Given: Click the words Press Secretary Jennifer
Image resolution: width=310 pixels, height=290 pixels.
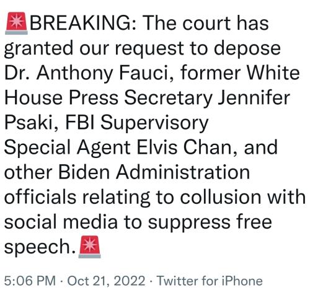Looking at the screenshot, I should coord(179,99).
